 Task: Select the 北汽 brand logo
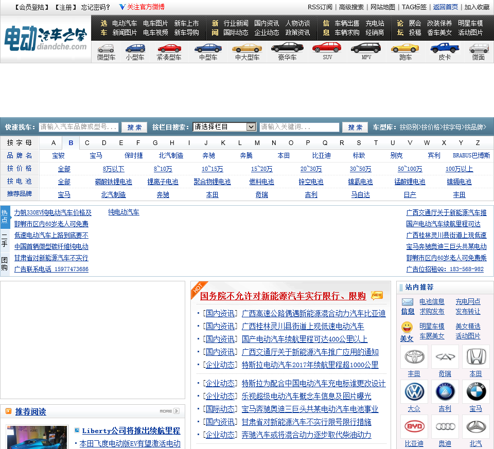click(x=475, y=427)
